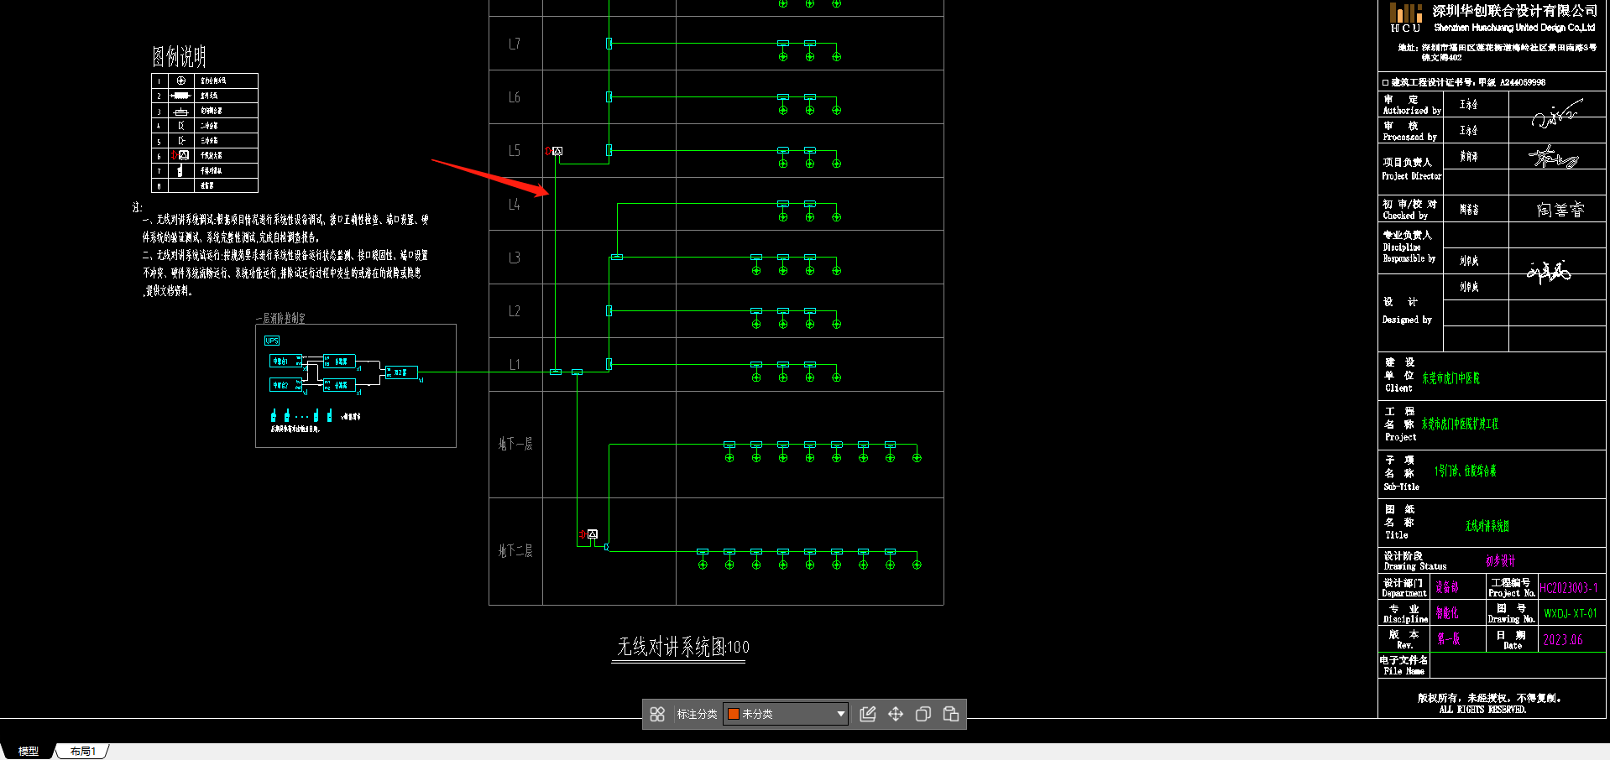Select the repeater device symbol on L5
The width and height of the screenshot is (1610, 760).
tap(557, 151)
